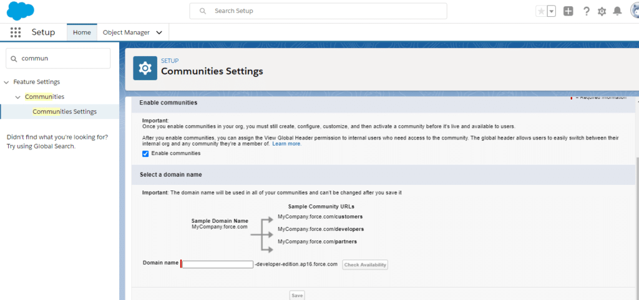Image resolution: width=639 pixels, height=300 pixels.
Task: Click the Search Setup box
Action: pyautogui.click(x=318, y=11)
